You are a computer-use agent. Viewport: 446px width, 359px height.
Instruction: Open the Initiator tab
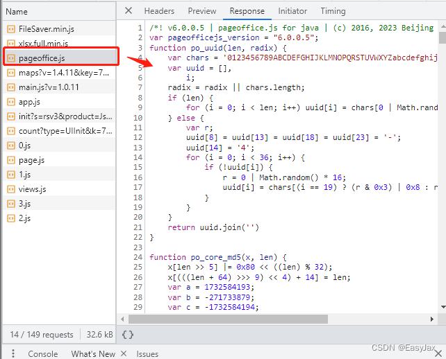tap(292, 11)
